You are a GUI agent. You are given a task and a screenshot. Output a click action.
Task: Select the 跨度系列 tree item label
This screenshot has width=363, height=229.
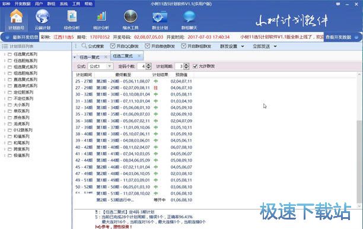coord(21,149)
